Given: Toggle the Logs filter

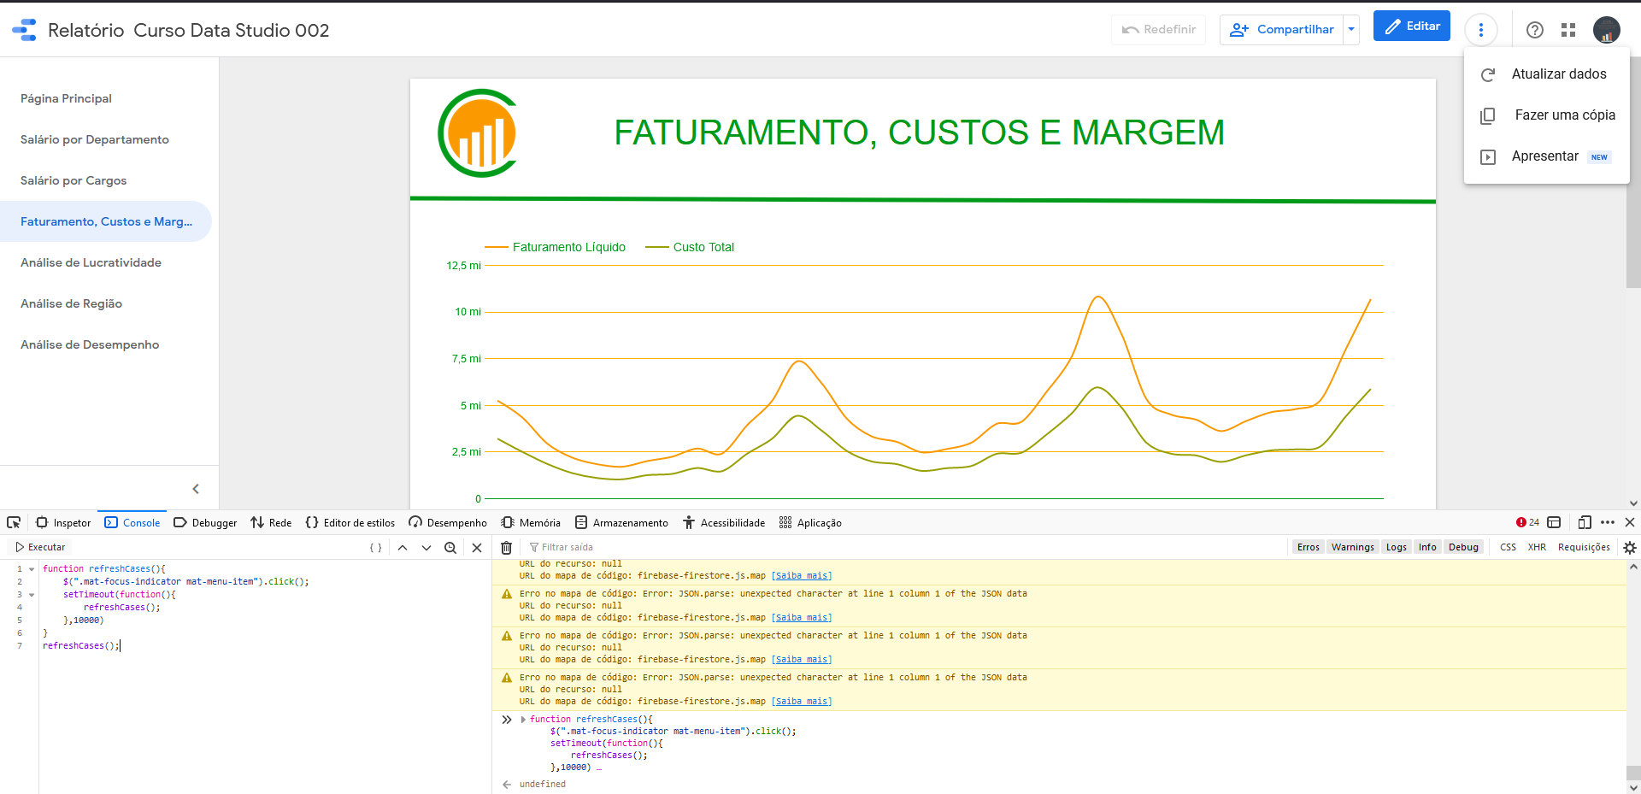Looking at the screenshot, I should pos(1396,547).
